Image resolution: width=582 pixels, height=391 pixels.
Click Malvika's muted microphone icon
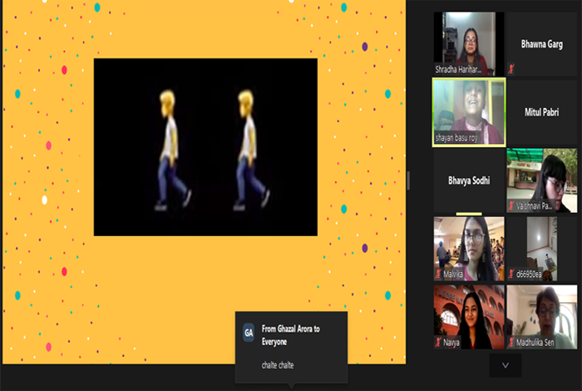click(x=438, y=274)
